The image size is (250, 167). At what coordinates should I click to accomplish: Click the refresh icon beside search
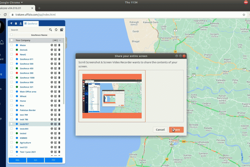tap(56, 30)
